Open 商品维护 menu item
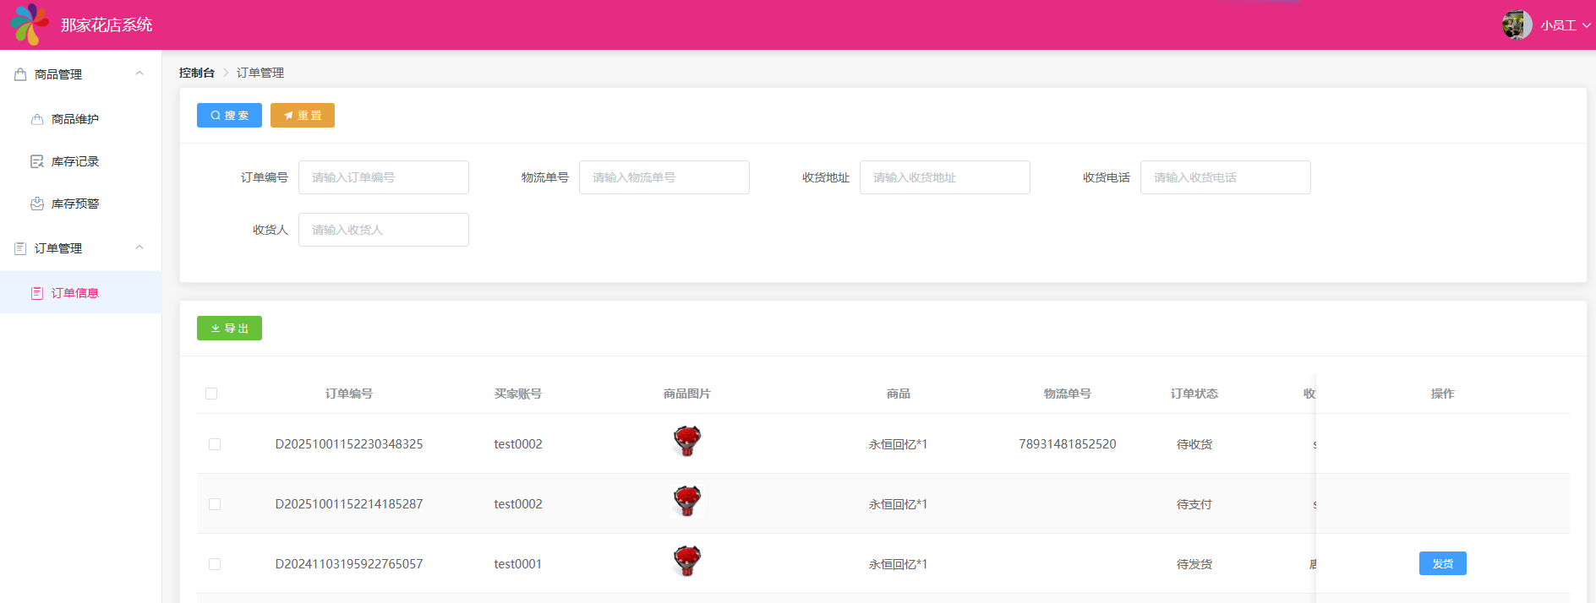1596x603 pixels. pos(80,119)
